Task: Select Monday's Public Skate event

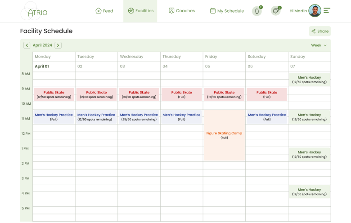Action: pos(54,94)
